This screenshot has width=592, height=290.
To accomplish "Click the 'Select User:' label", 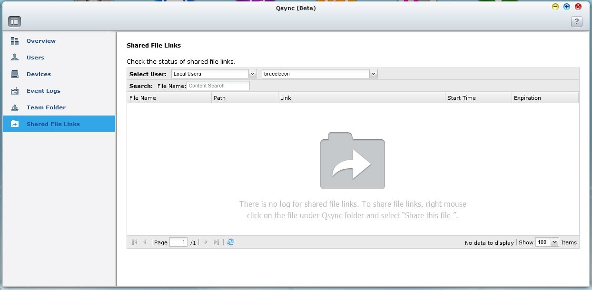I will click(x=148, y=74).
